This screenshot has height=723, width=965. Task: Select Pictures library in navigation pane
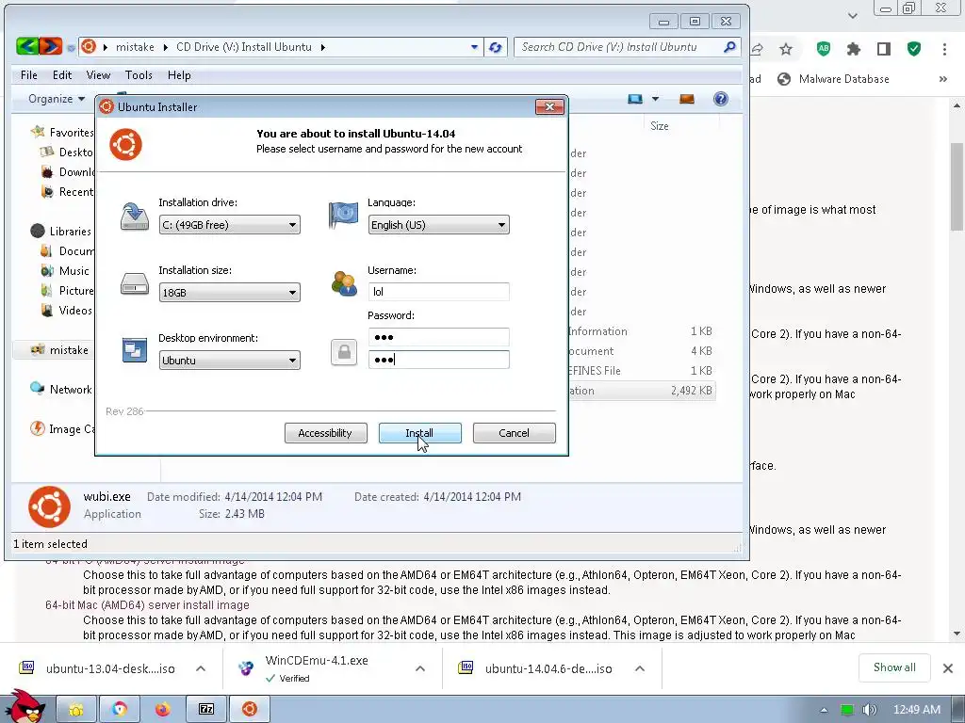(68, 291)
